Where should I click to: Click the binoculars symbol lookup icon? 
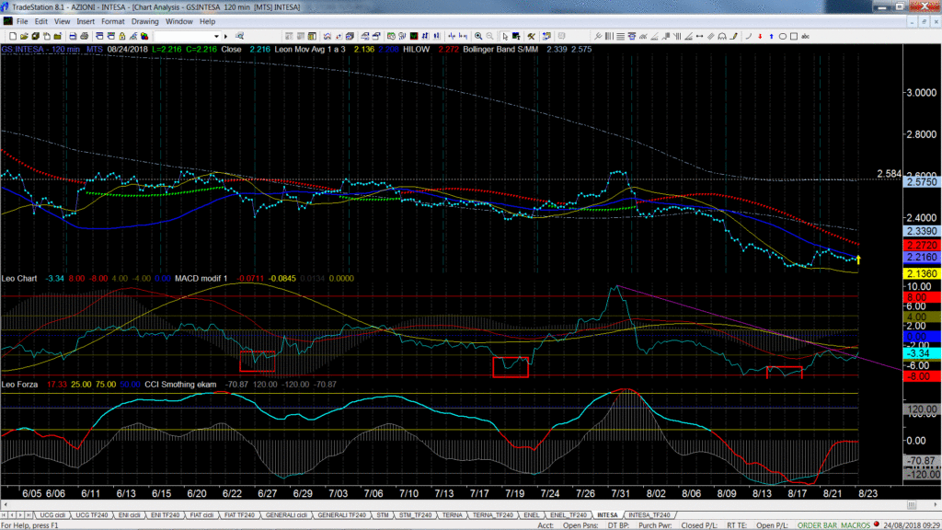point(240,36)
